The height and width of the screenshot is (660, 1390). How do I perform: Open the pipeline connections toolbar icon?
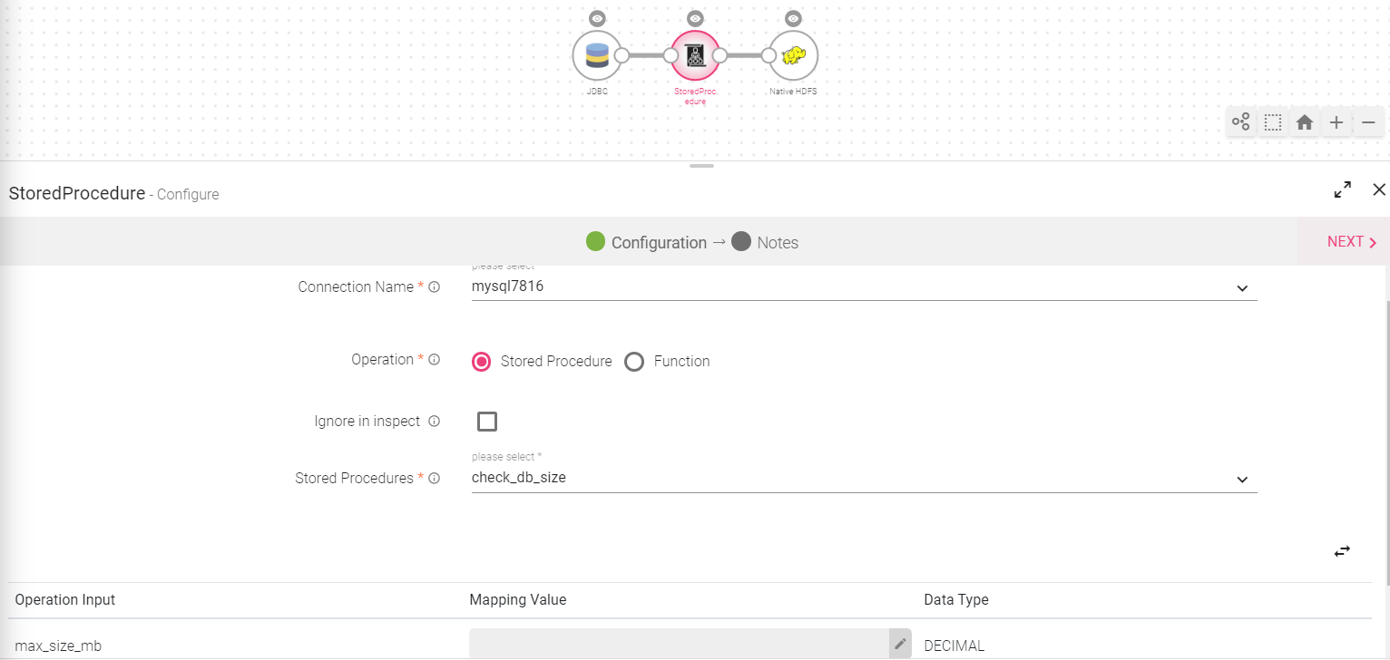click(1240, 121)
